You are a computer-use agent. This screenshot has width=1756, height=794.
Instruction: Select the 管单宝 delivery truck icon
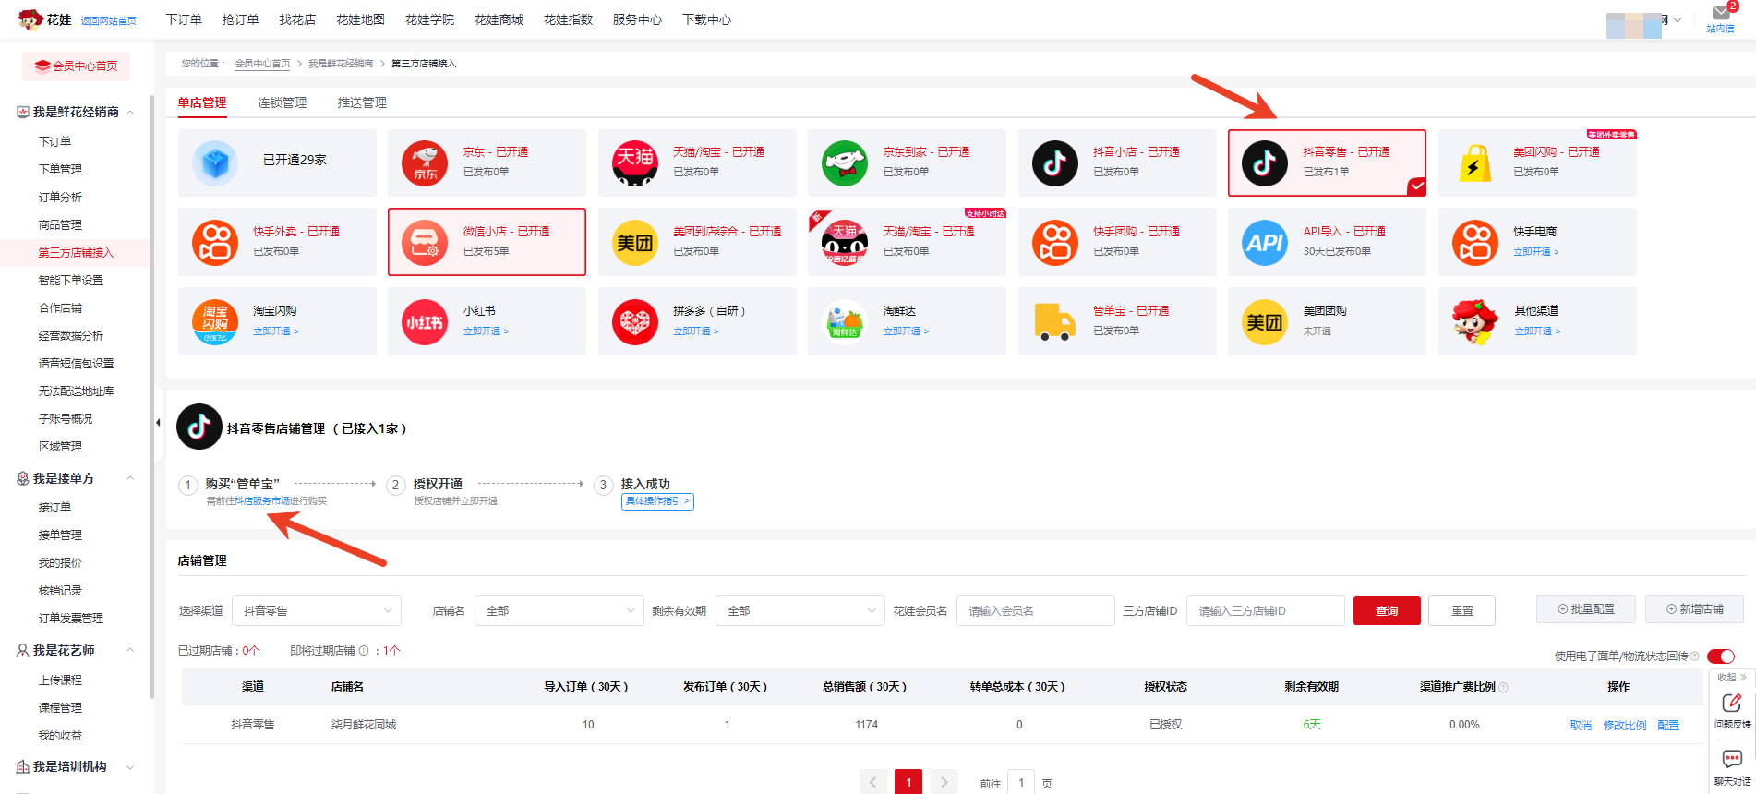point(1054,322)
